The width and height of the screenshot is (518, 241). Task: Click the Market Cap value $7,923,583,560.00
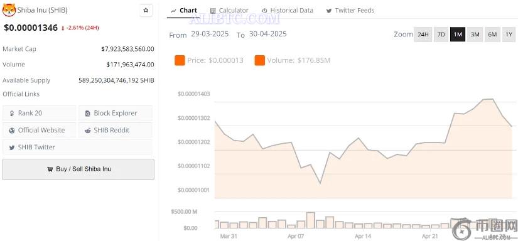(127, 49)
